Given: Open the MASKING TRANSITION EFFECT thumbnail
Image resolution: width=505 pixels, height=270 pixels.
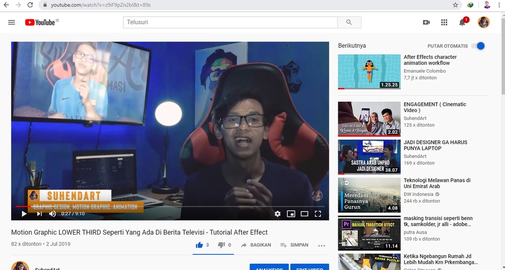Looking at the screenshot, I should pos(369,233).
